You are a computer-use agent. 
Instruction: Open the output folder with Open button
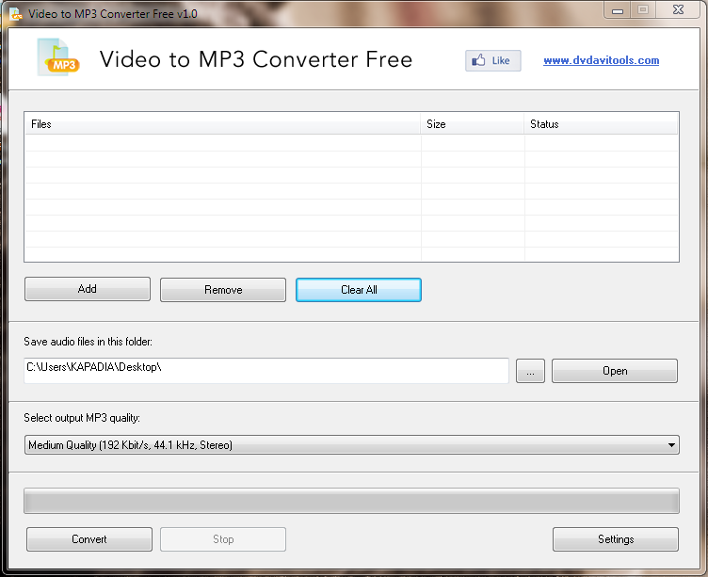[x=615, y=371]
